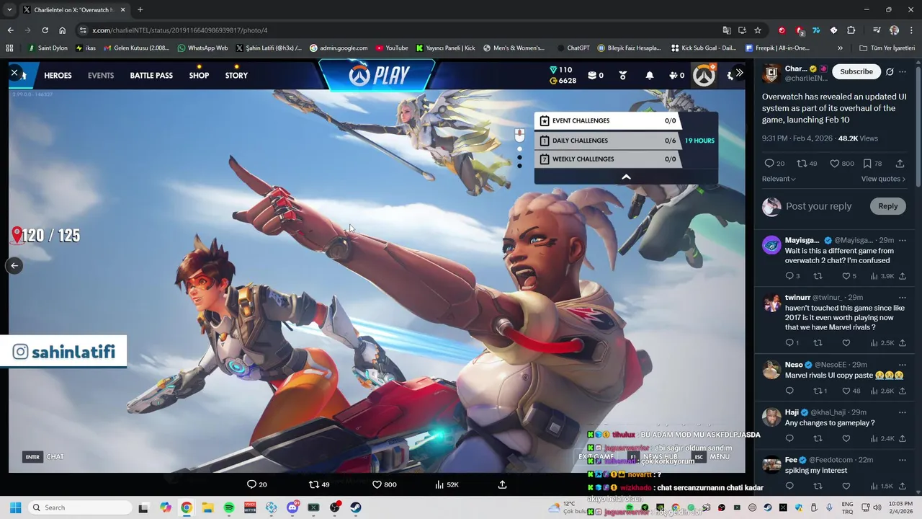The image size is (922, 519).
Task: Open the ChatGPT bookmark
Action: click(572, 48)
